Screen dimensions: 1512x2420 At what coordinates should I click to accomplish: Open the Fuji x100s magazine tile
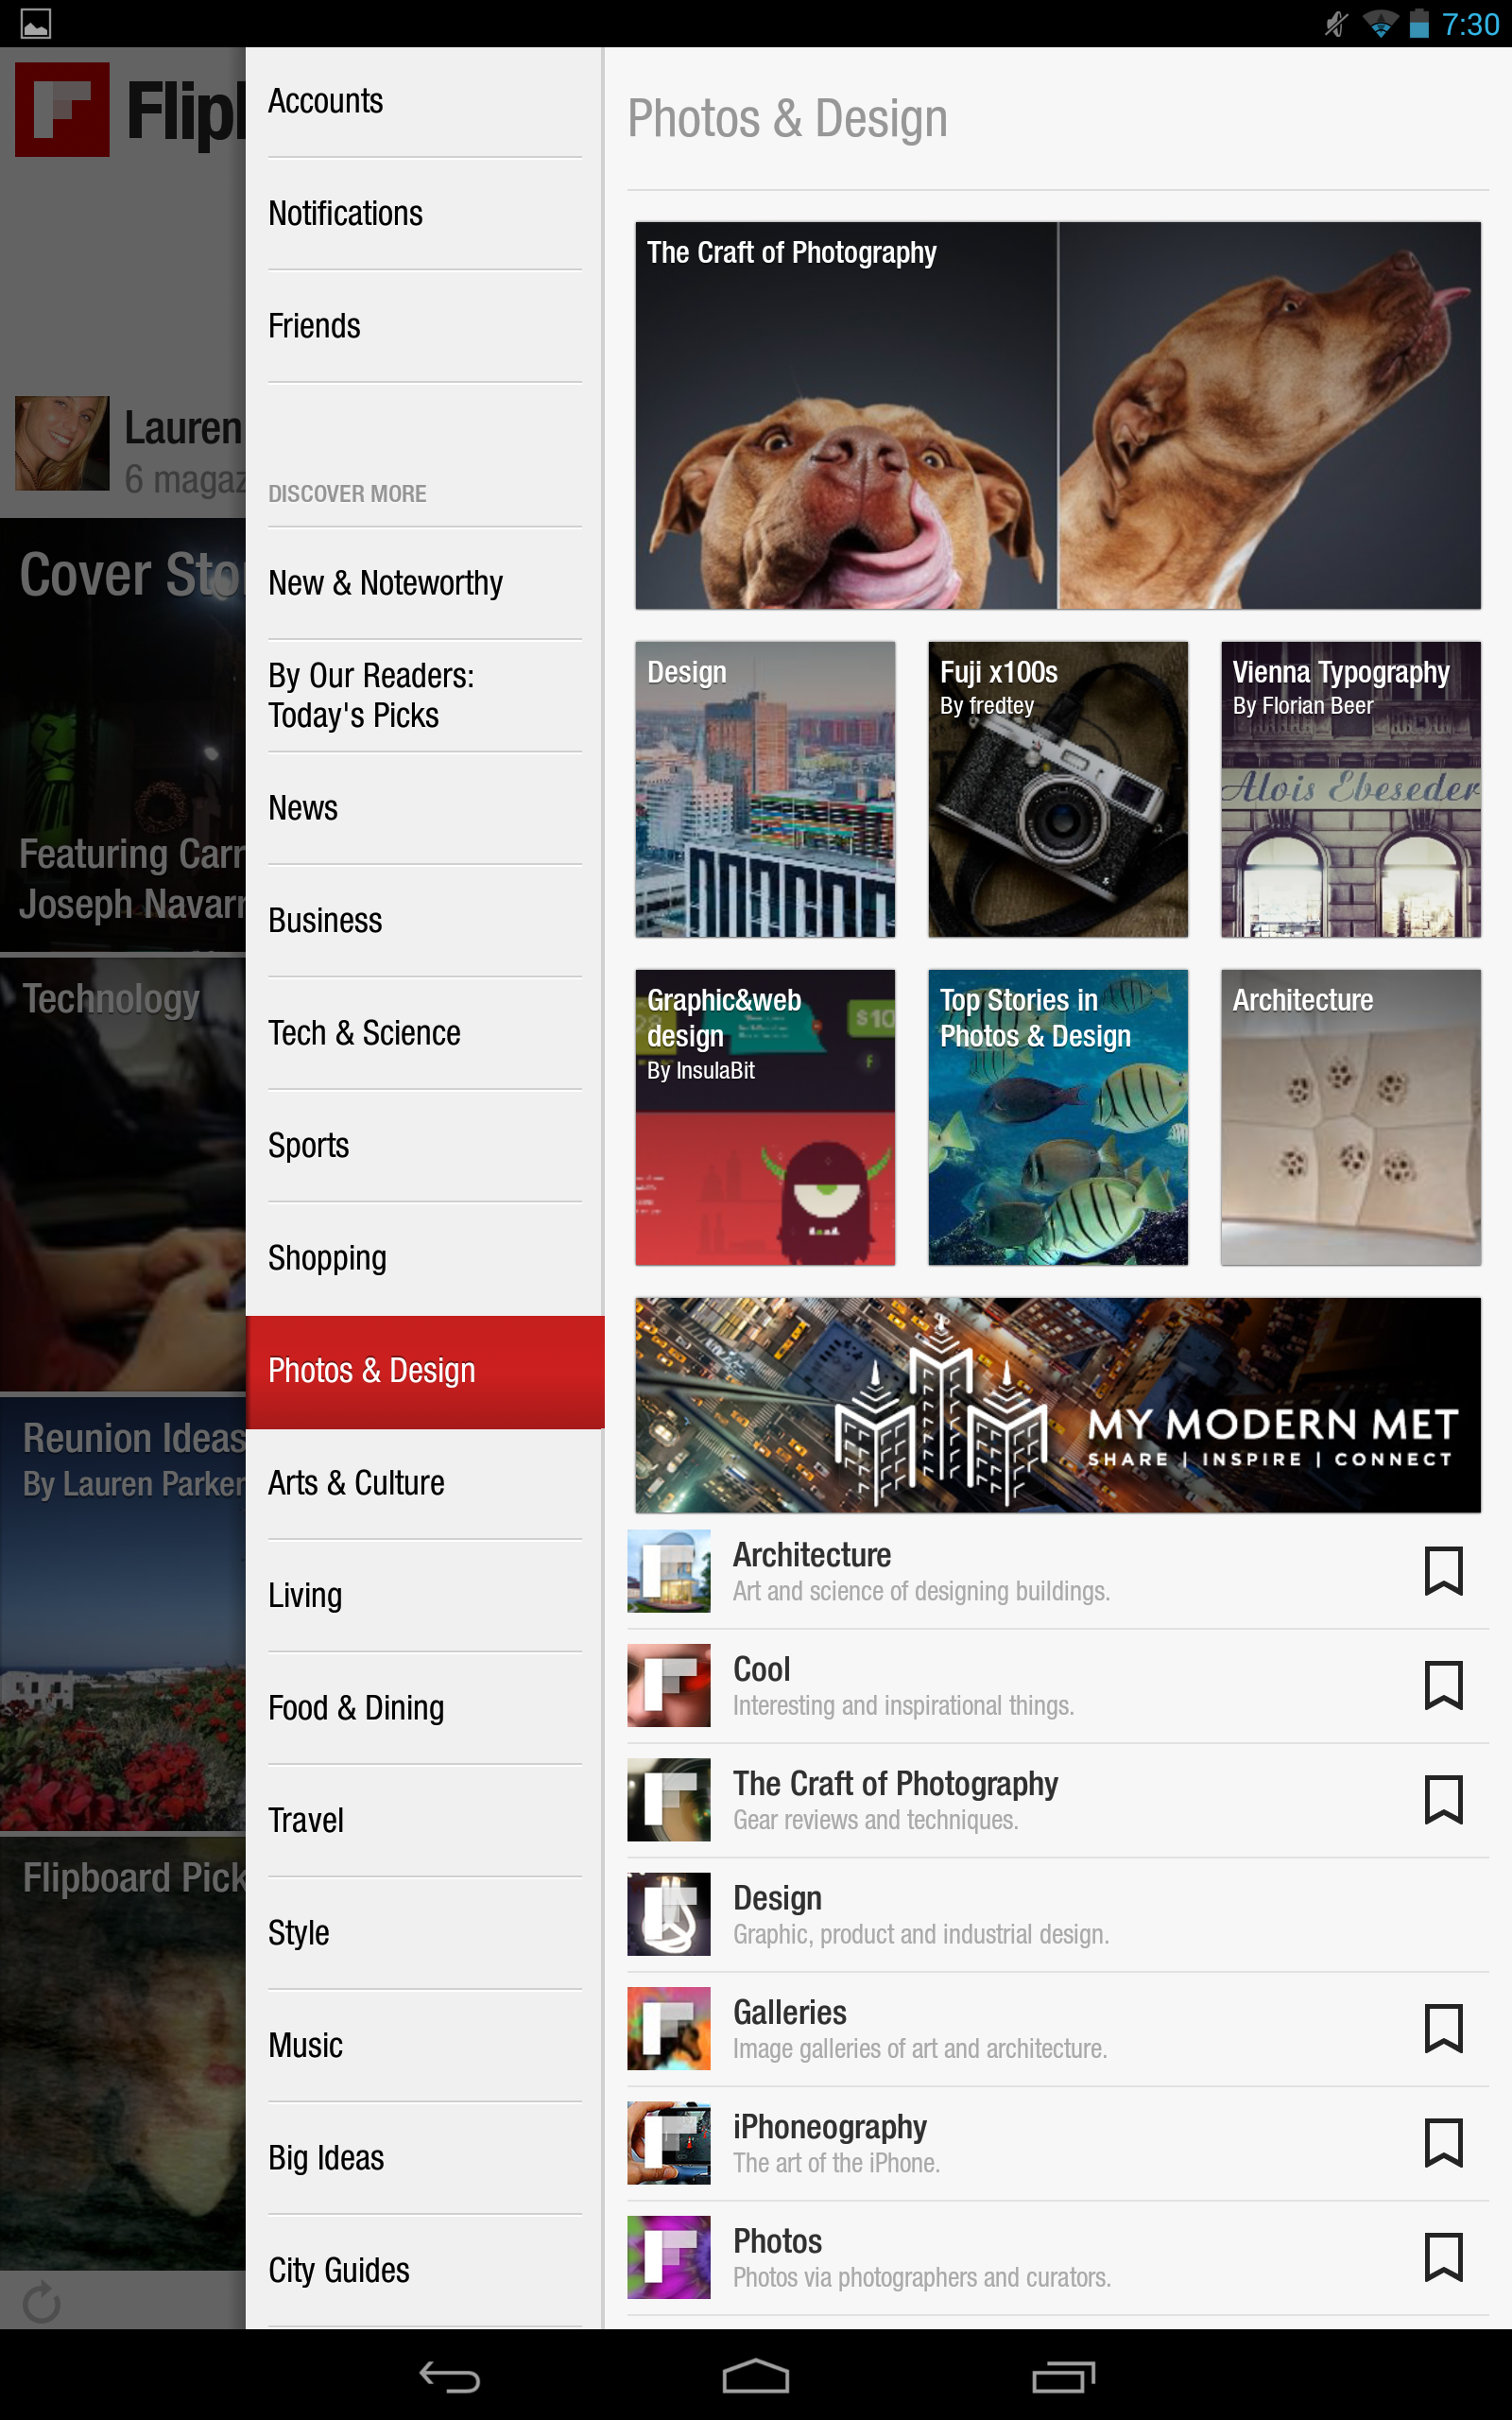1058,789
